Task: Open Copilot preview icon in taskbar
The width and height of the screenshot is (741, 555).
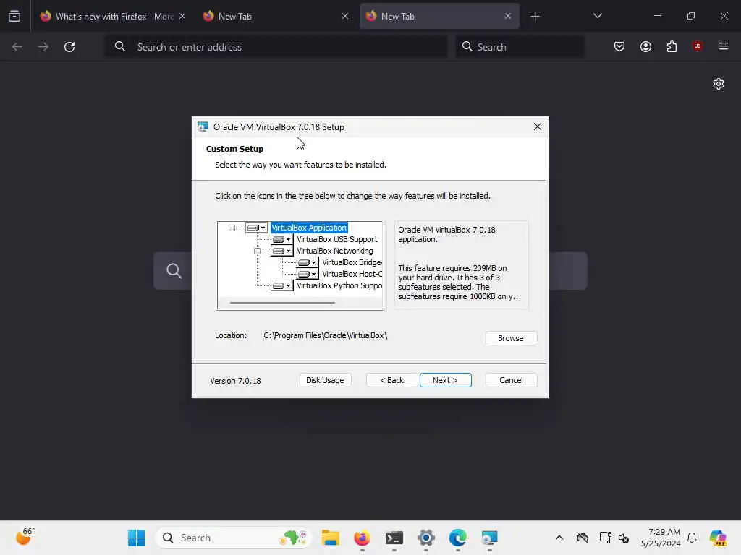Action: pyautogui.click(x=718, y=538)
